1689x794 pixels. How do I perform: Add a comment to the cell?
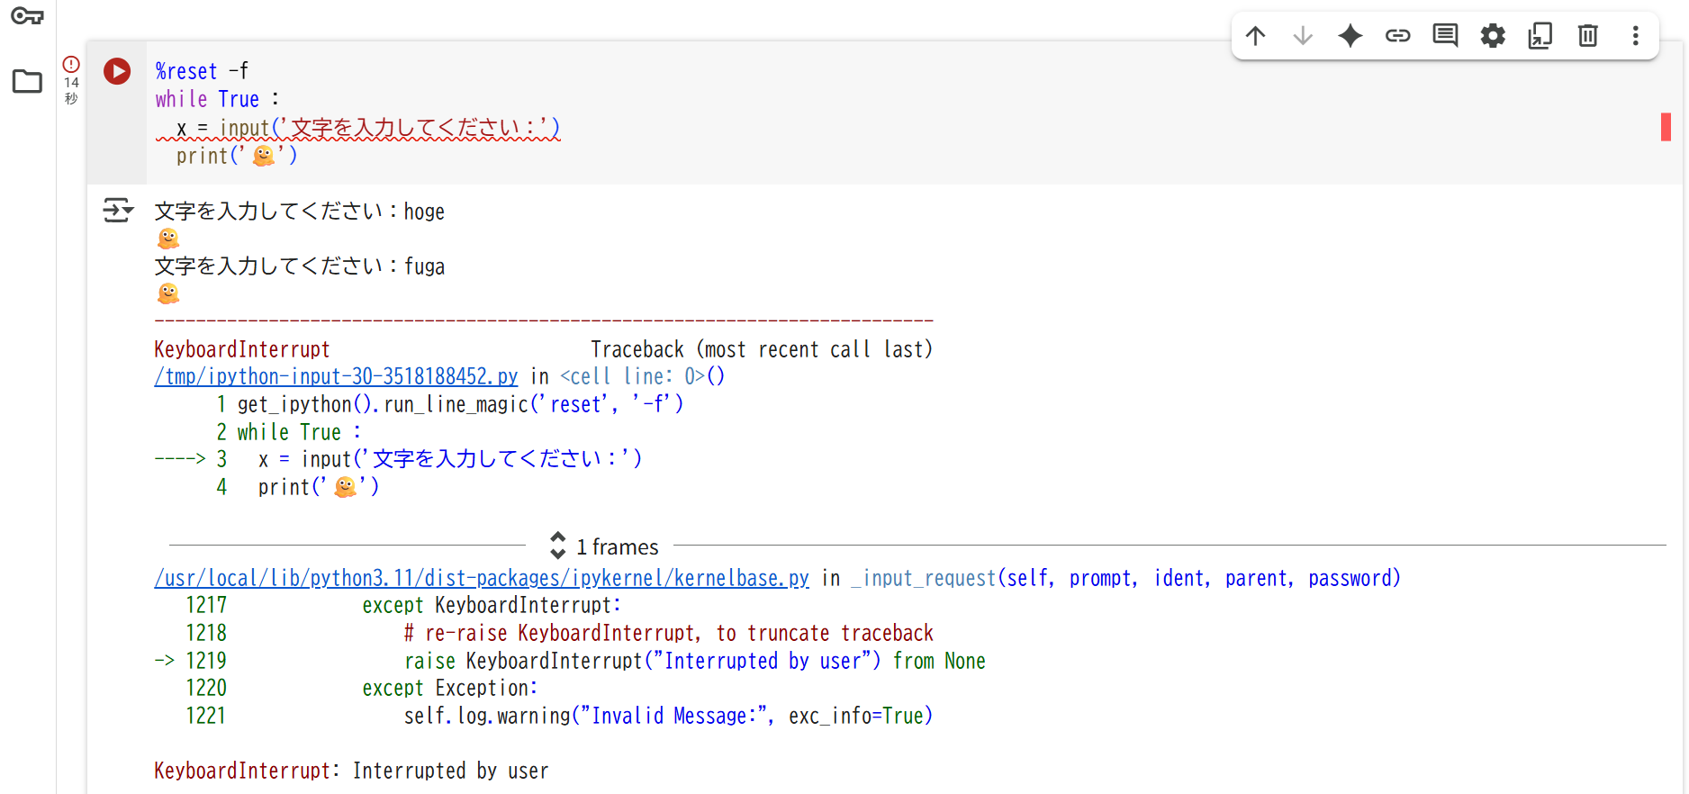coord(1445,36)
